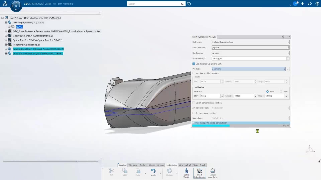Open the dialog settings gear icon
This screenshot has width=321, height=180.
pyautogui.click(x=283, y=37)
